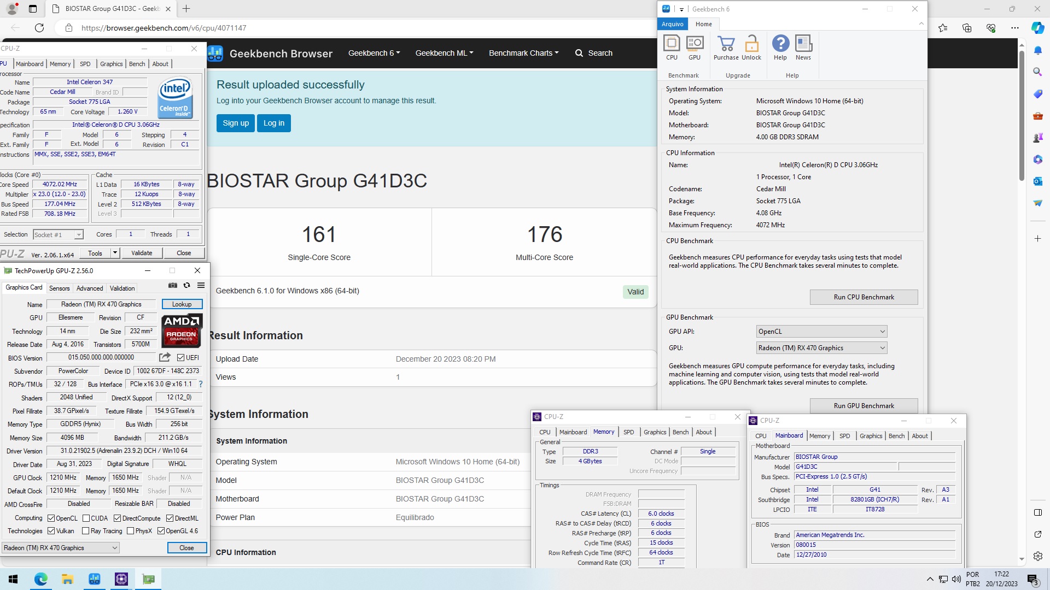Click the Geekbench taskbar icon

pos(94,579)
